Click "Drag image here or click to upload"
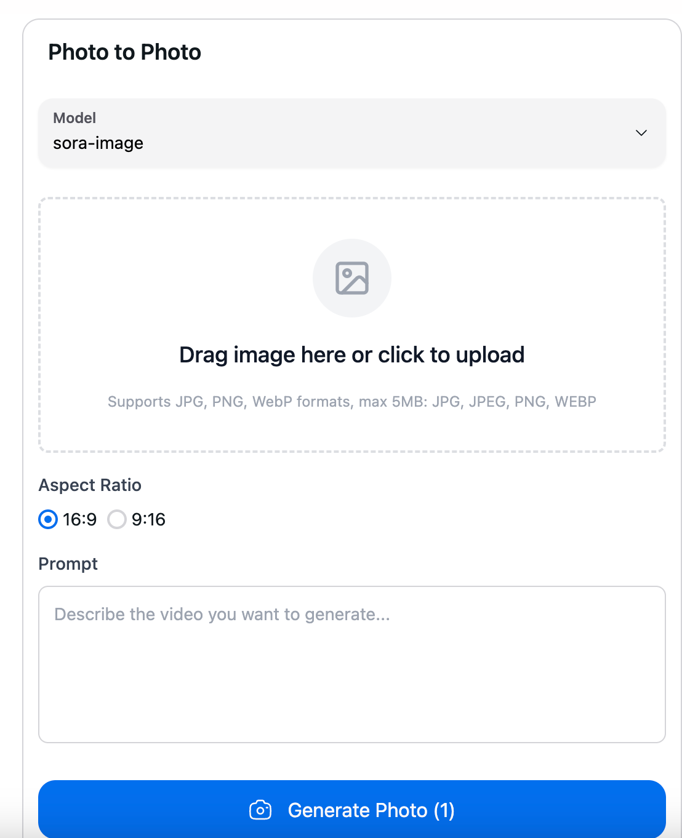This screenshot has width=682, height=838. (x=352, y=355)
